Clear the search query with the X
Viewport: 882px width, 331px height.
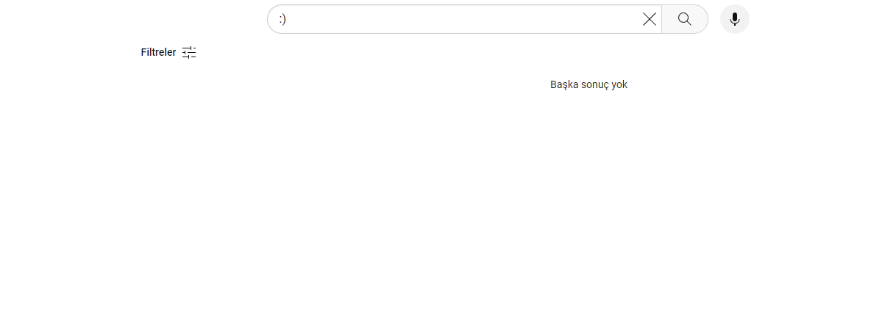click(650, 19)
